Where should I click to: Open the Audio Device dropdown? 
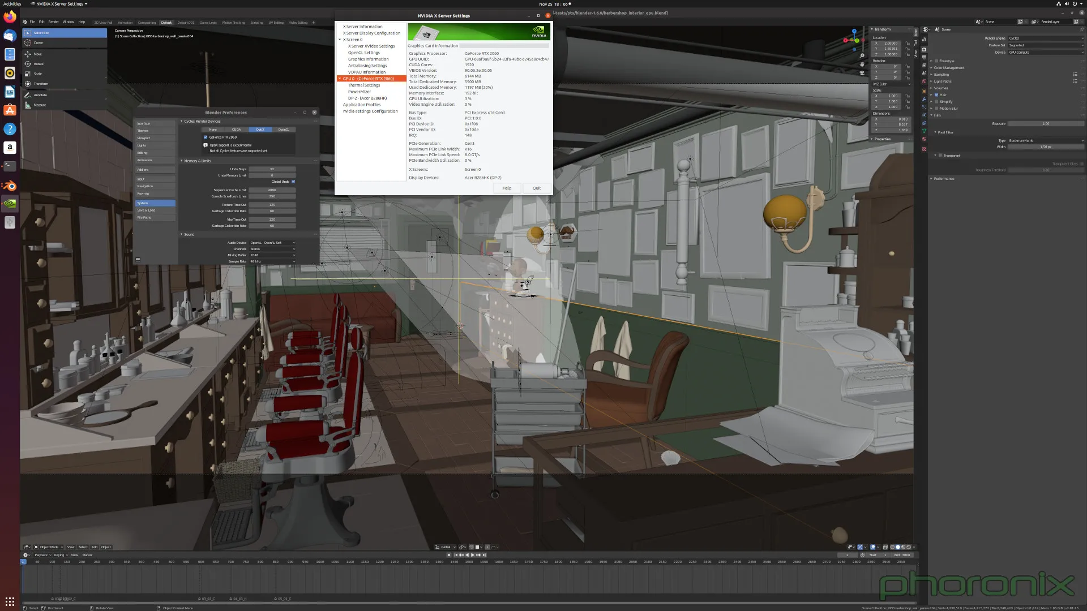(272, 243)
